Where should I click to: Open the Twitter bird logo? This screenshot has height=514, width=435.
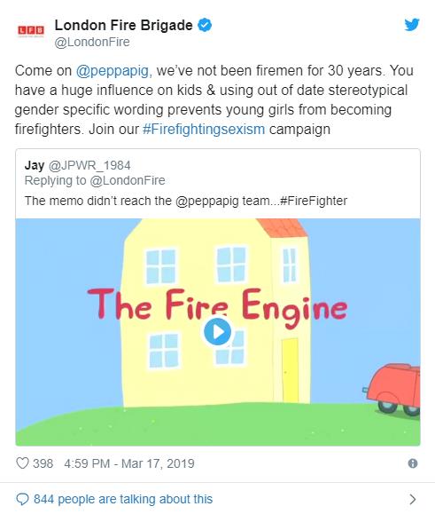pos(412,25)
